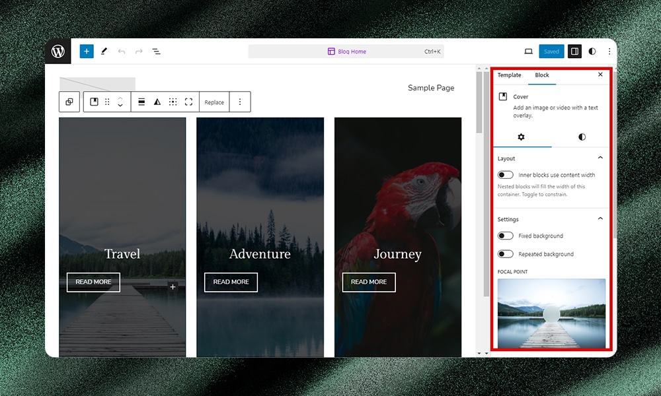Enable the Fixed background option
Screen dimensions: 661x396
point(506,236)
